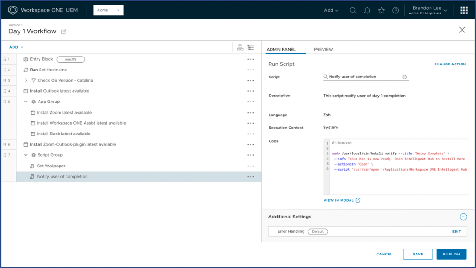Open more options for Zoom-Outlook-plugin row
476x268 pixels.
tap(251, 145)
